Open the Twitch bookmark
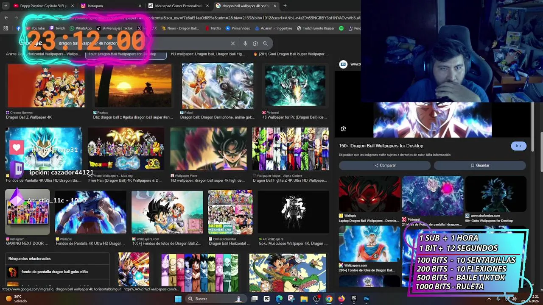 pos(56,28)
